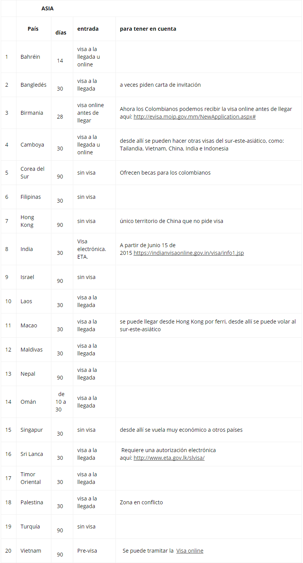
Task: Click the 'Corea del Sur' cell
Action: point(33,173)
